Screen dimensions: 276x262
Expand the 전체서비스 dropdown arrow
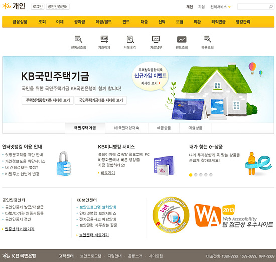(x=229, y=7)
